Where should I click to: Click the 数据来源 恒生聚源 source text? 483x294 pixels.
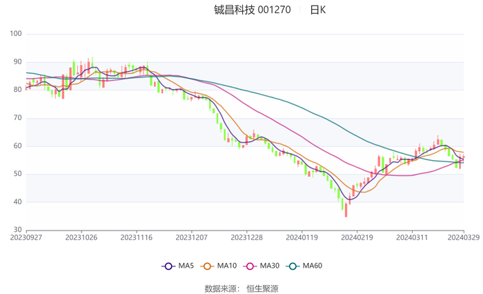coord(241,288)
